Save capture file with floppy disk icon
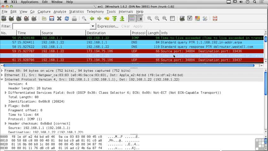Image resolution: width=268 pixels, height=151 pixels. click(x=52, y=18)
